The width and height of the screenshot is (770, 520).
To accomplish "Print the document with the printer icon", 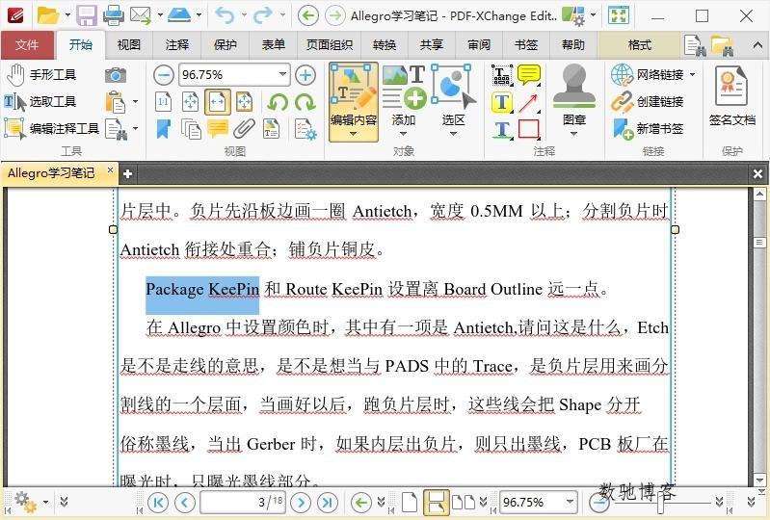I will pos(114,15).
